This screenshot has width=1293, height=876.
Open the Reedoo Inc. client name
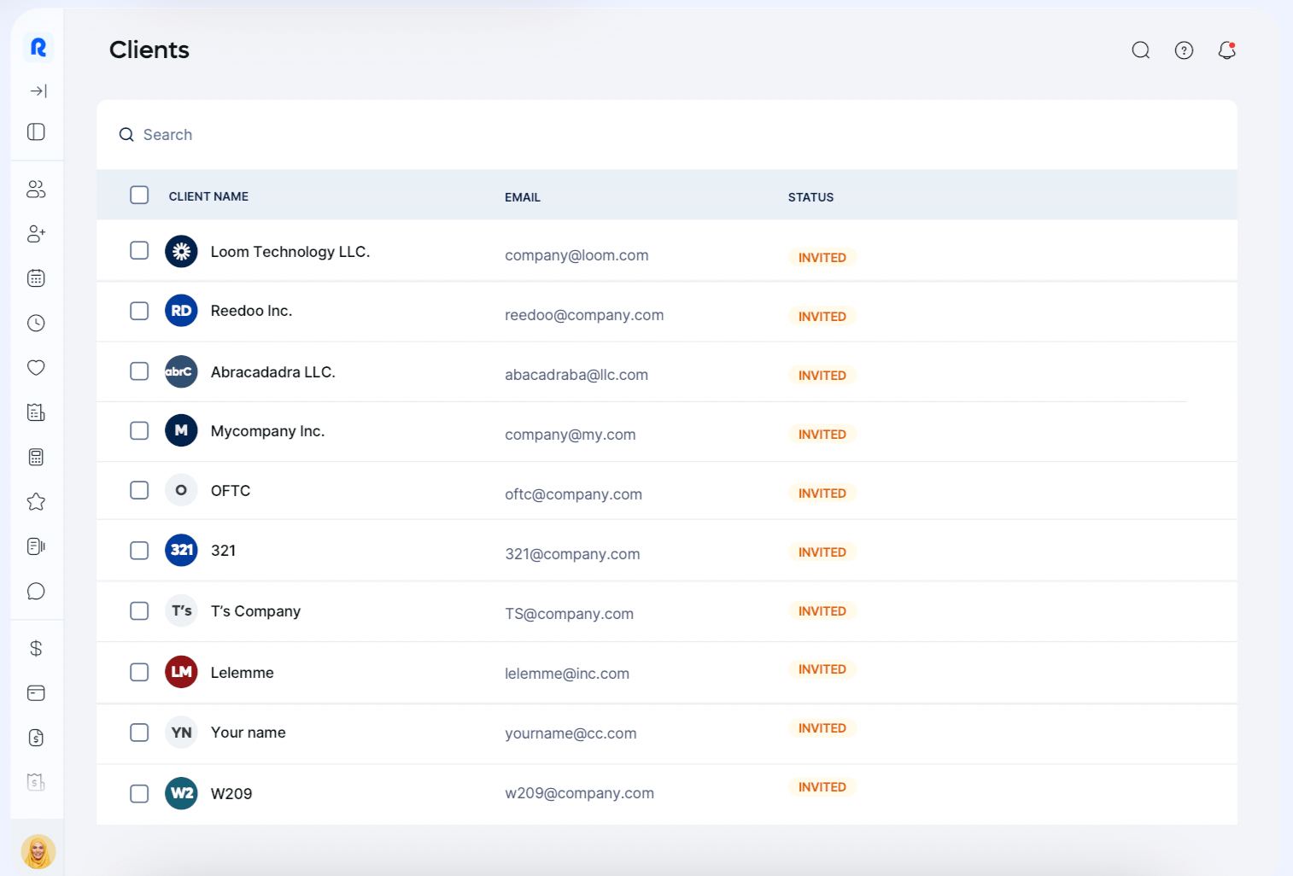251,311
